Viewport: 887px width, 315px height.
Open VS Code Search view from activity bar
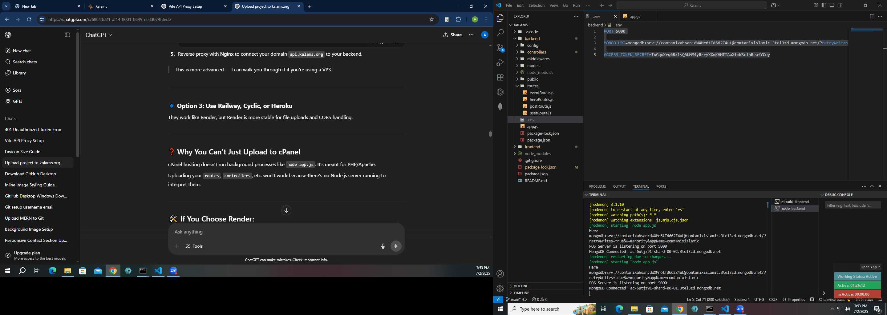(x=500, y=33)
